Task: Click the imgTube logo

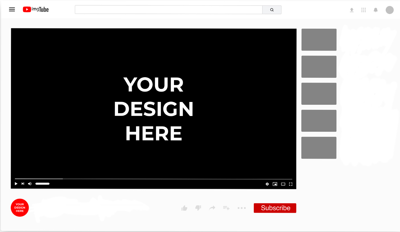Action: (36, 10)
